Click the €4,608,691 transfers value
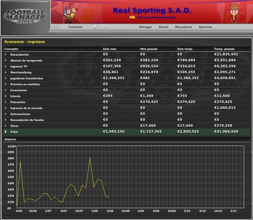Viewport: 253px width, 220px height. 225,78
